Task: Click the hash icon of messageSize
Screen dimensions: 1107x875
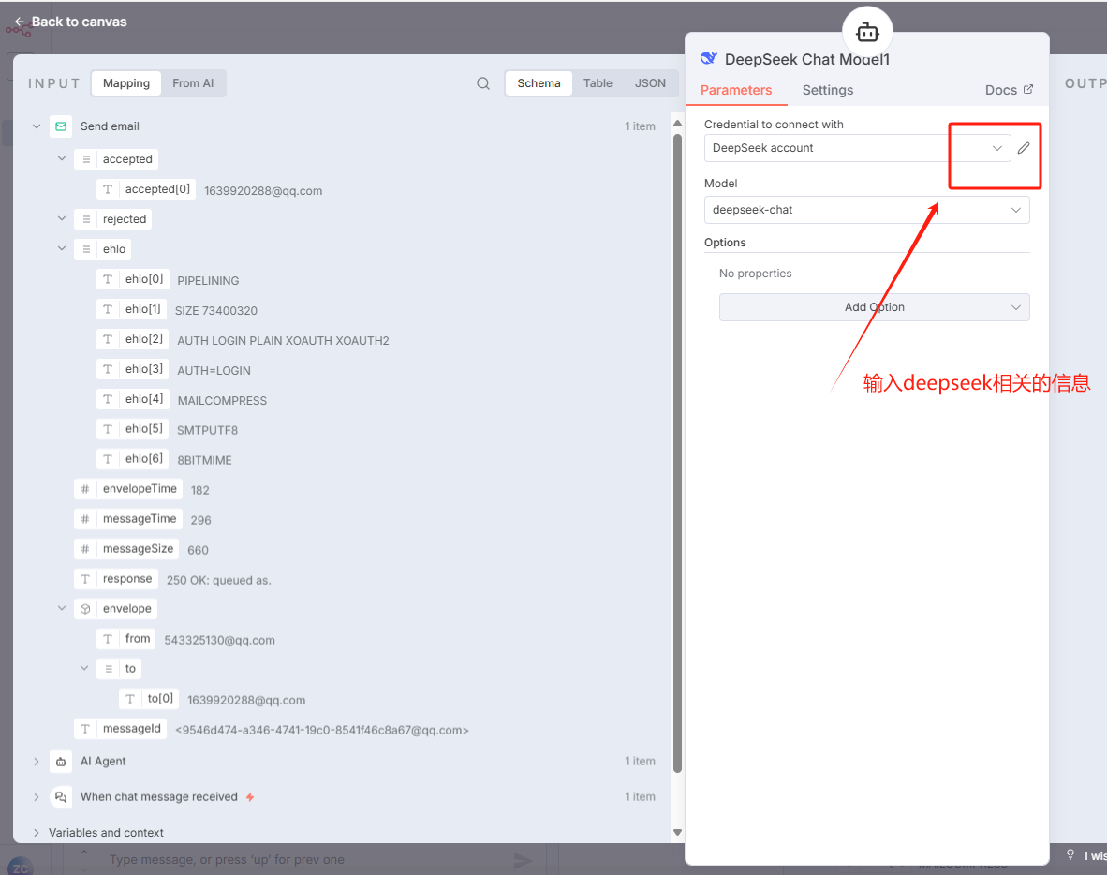Action: tap(84, 549)
